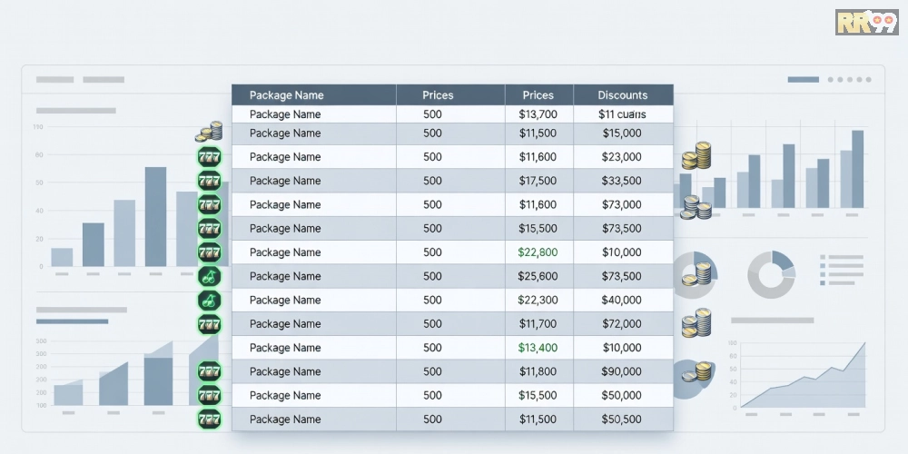Click the coin stack left of the $13,700 row
The width and height of the screenshot is (908, 454).
coord(210,132)
